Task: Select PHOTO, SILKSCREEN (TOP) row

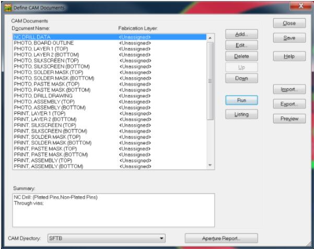Action: (110, 61)
